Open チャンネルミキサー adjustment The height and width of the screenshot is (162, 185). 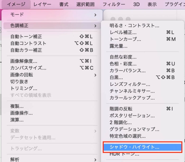point(142,91)
